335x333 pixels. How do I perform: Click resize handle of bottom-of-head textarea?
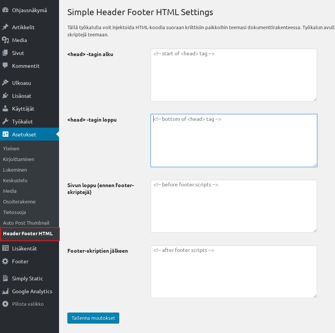(x=315, y=165)
